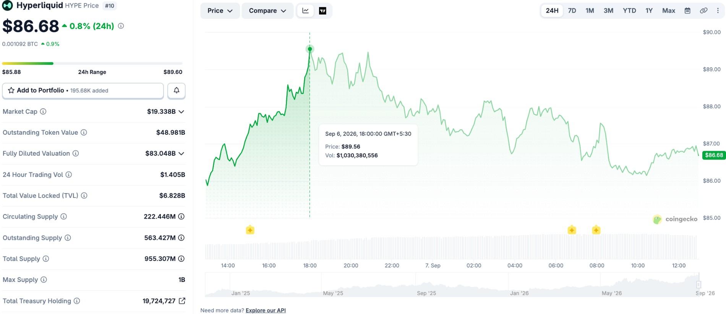Viewport: 726px width, 314px height.
Task: Click the 0.001092 BTC price text
Action: coord(20,44)
